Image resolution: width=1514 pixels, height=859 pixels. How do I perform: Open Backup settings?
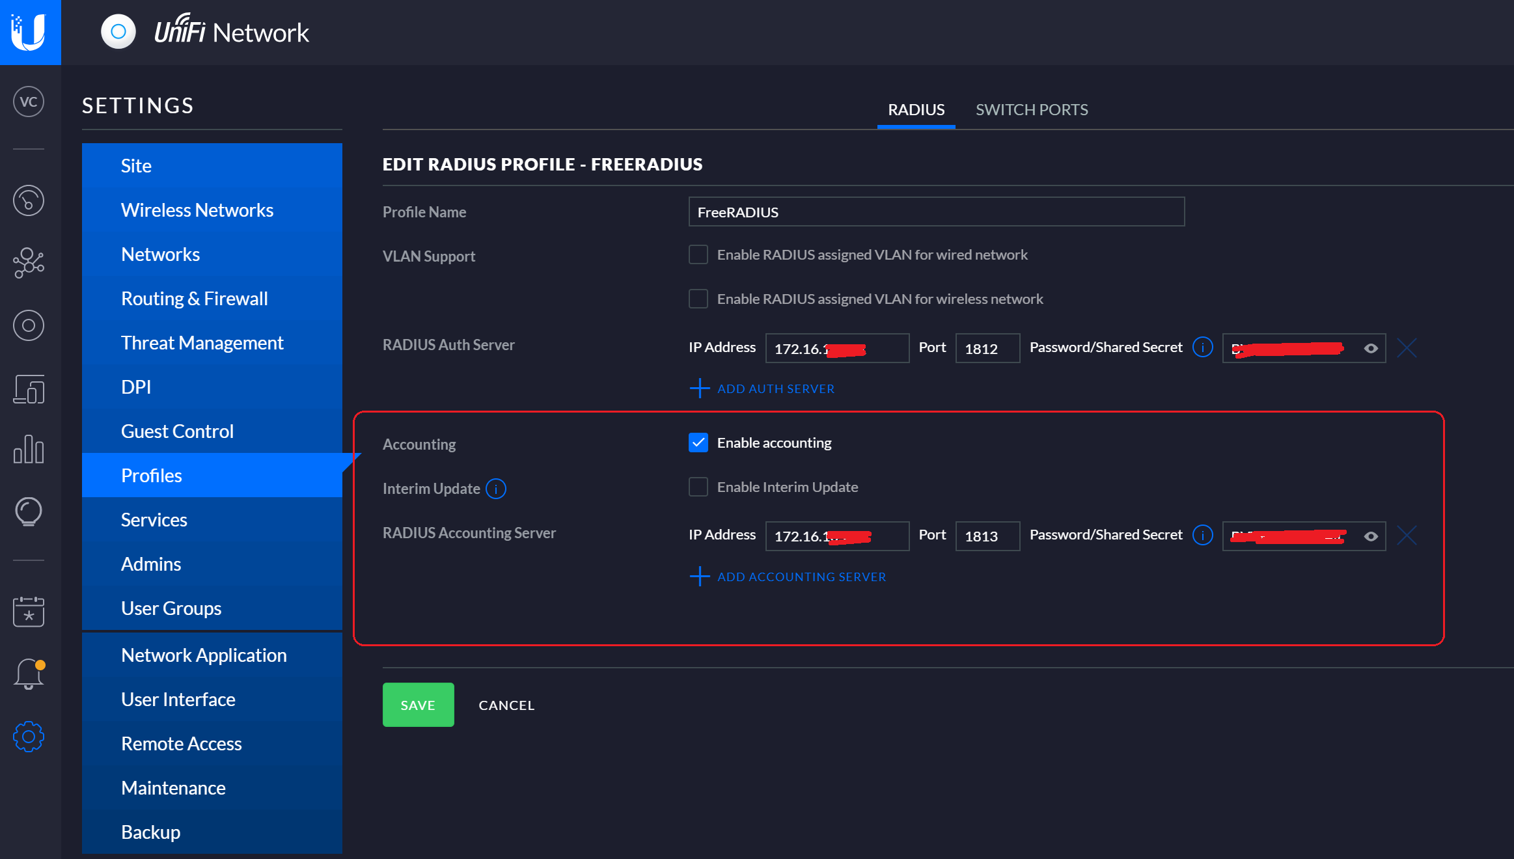point(212,832)
